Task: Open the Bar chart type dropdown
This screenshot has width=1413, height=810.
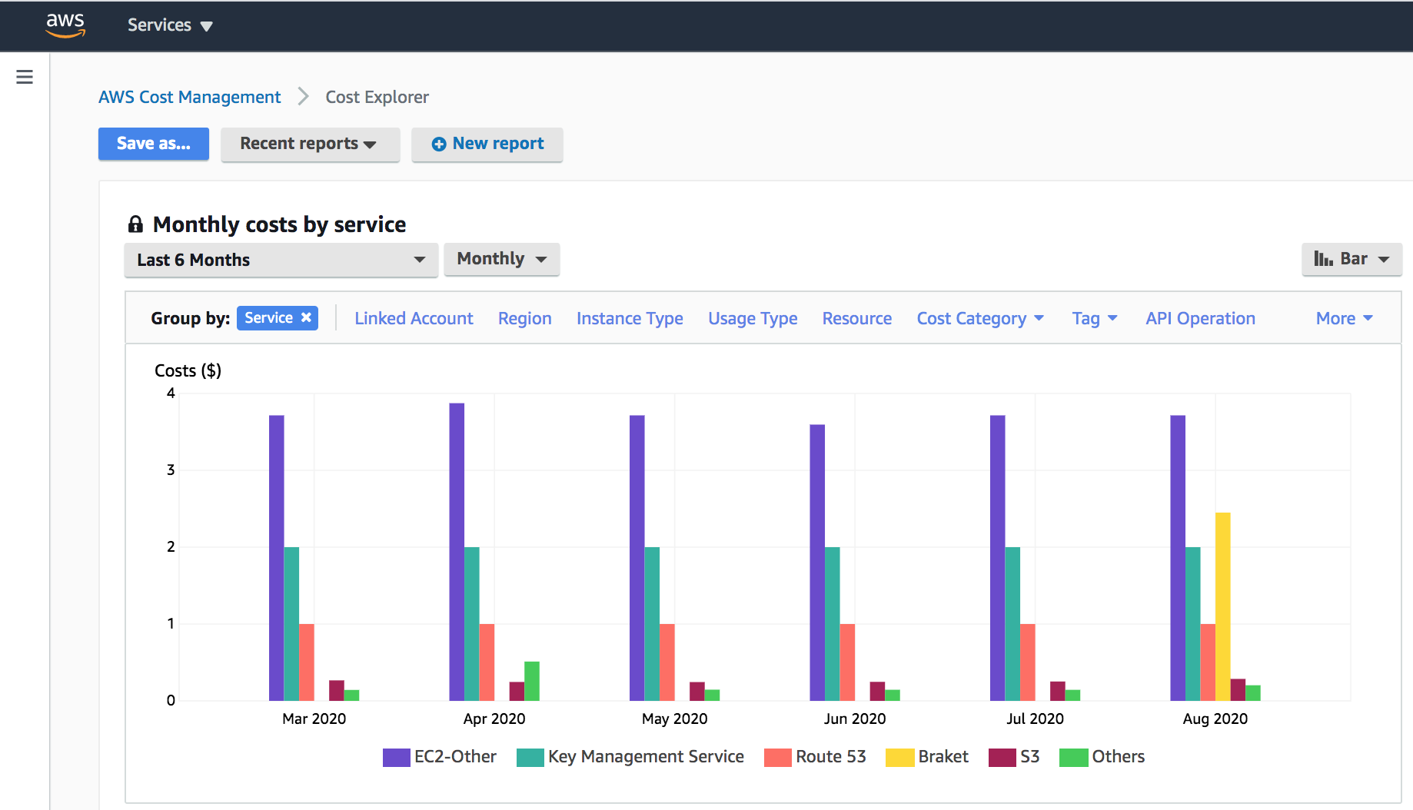Action: pos(1351,259)
